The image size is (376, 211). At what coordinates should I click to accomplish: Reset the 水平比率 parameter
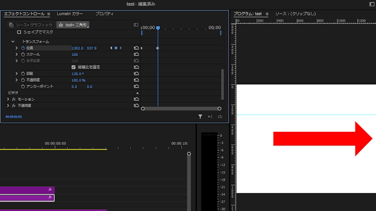coord(136,61)
